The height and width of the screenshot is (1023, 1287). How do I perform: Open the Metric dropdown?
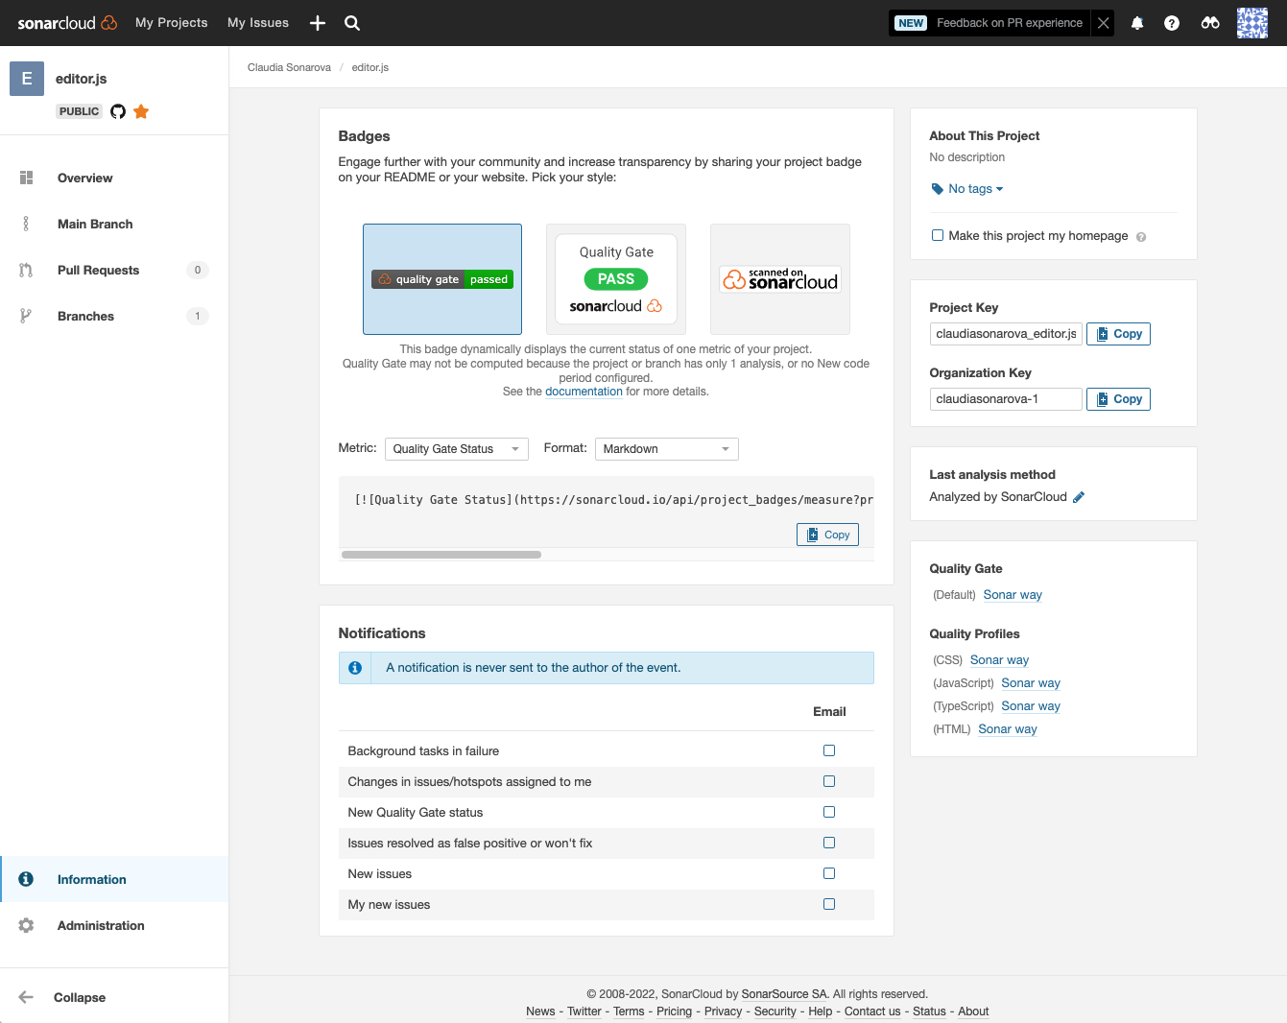point(457,449)
